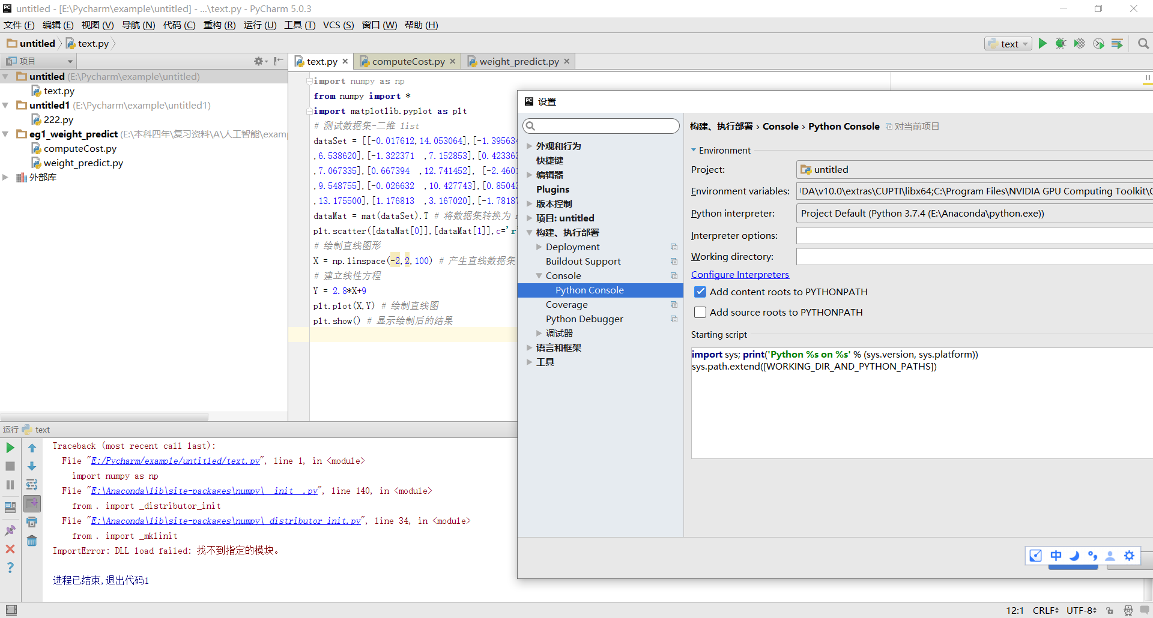Clear run console with trash icon
Viewport: 1153px width, 618px height.
point(32,541)
